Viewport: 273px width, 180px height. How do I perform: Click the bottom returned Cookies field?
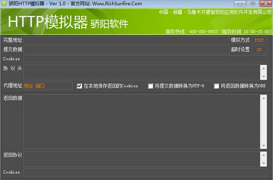[145, 172]
